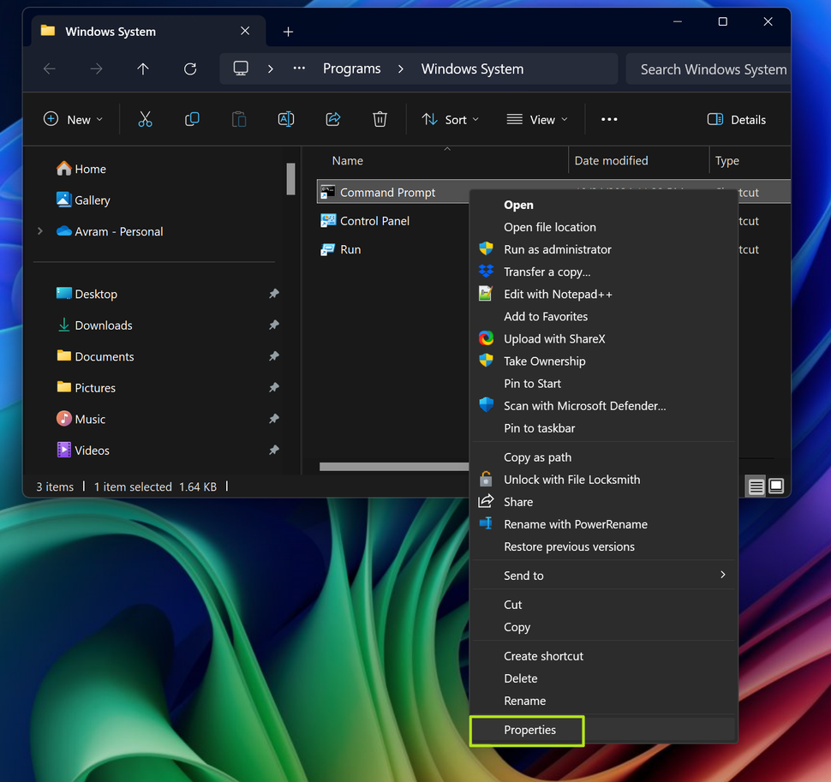The image size is (831, 782).
Task: Open the Details pane
Action: coord(736,119)
